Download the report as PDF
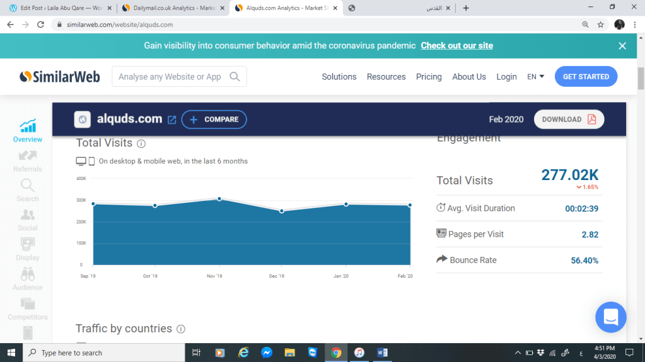The image size is (645, 362). (569, 120)
